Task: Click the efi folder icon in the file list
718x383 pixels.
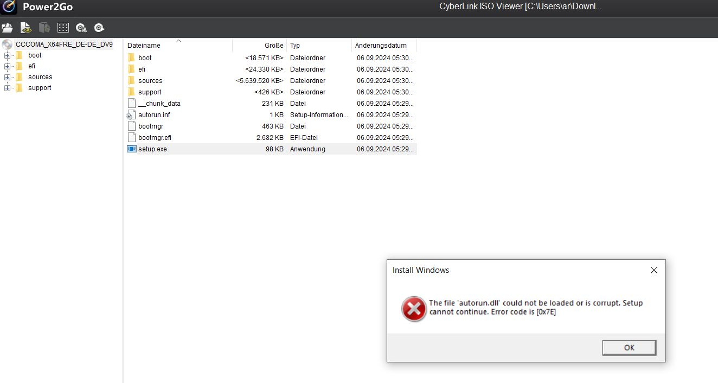Action: pos(131,69)
